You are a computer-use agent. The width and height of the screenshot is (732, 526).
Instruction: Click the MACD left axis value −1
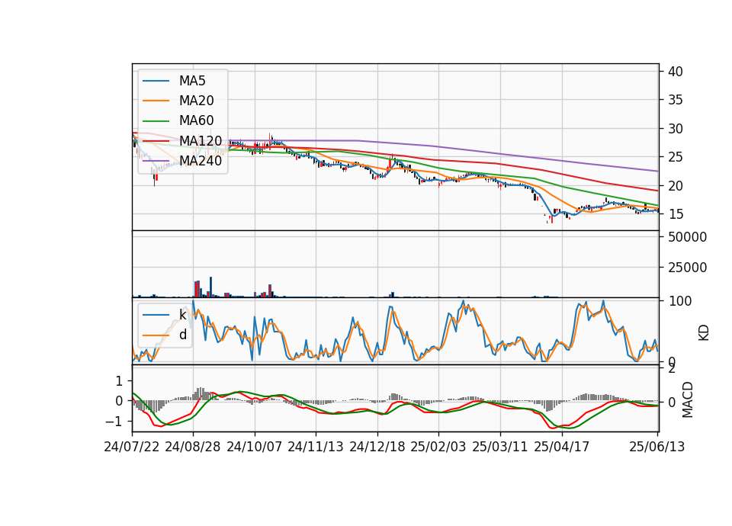coord(114,422)
